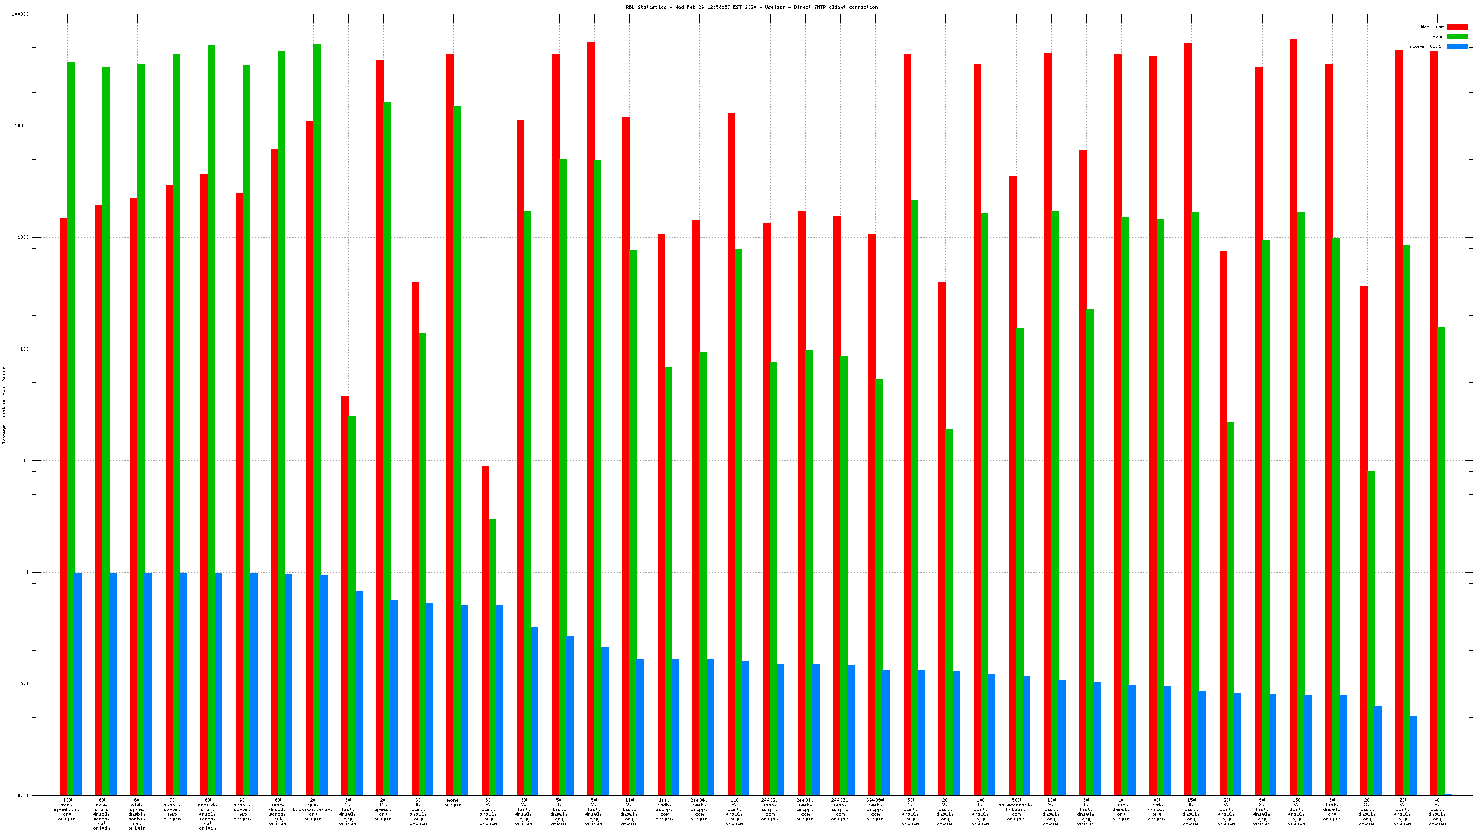
Task: Click the 'none origin' x-axis label
Action: pos(453,803)
